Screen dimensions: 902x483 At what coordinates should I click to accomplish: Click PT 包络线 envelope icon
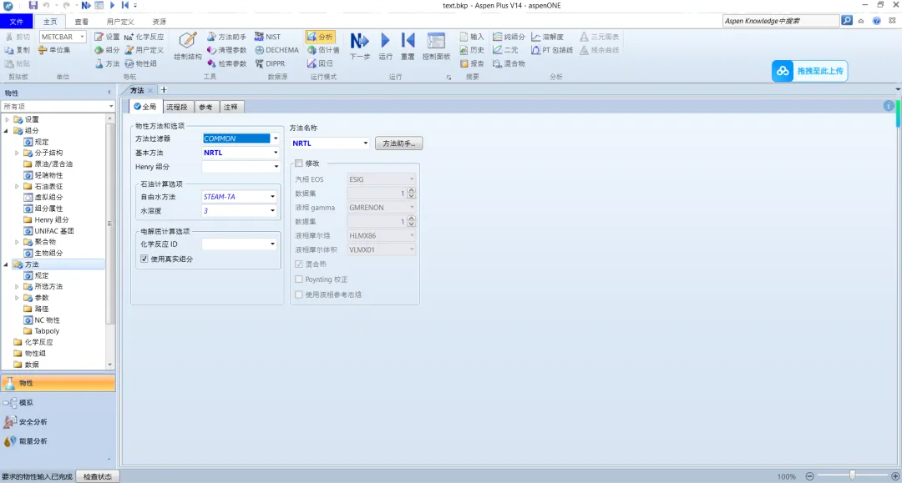[552, 50]
